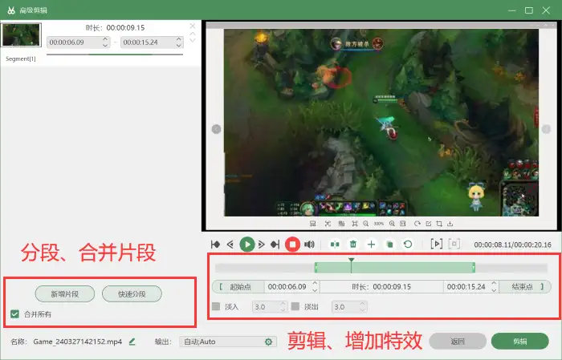Click the Segment[1] end time field

pos(152,42)
